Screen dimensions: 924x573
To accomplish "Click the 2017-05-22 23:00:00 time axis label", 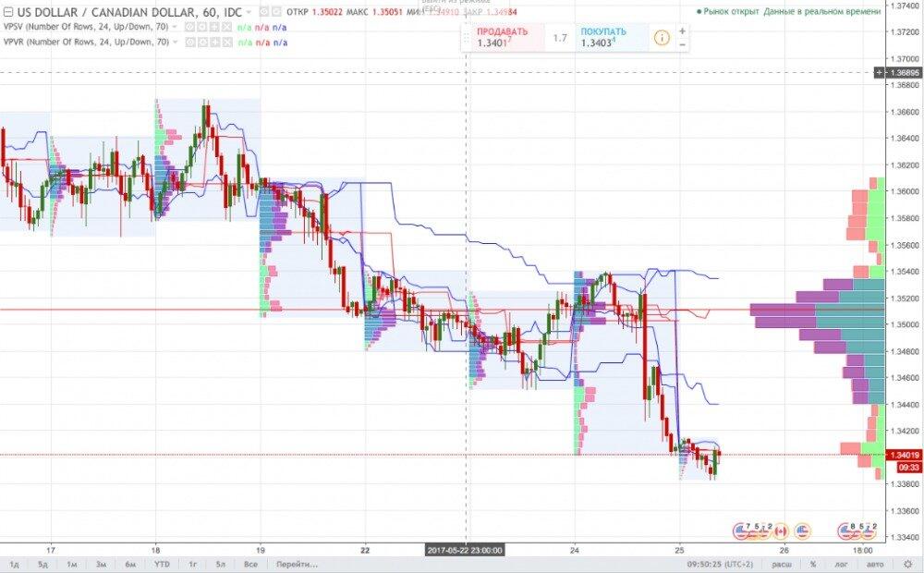I will click(465, 550).
